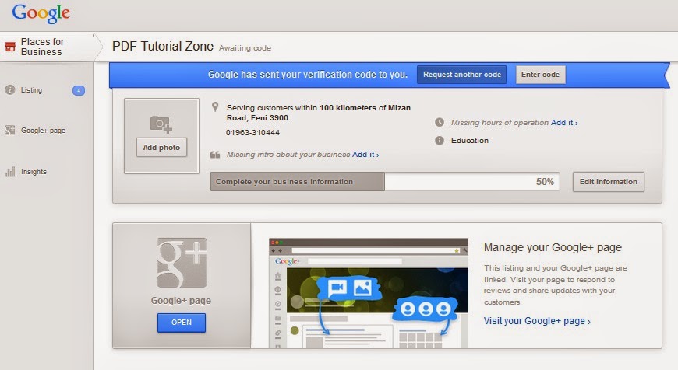This screenshot has width=678, height=370.
Task: Click the location pin icon
Action: click(x=215, y=107)
